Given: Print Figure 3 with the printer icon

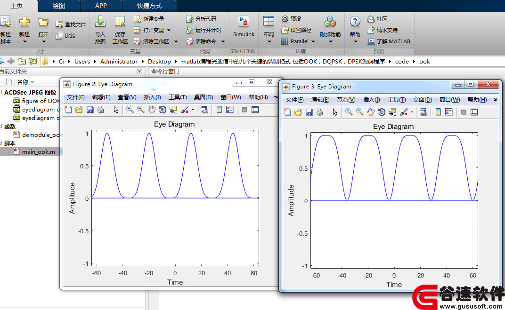Looking at the screenshot, I should (320, 112).
